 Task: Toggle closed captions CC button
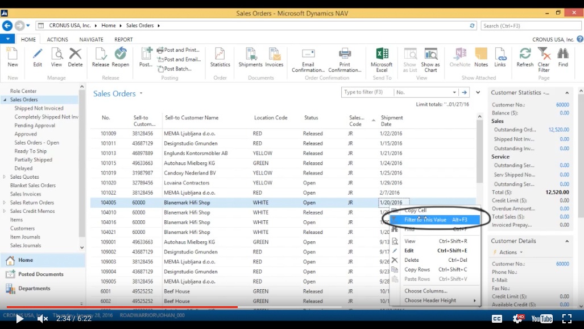[497, 319]
